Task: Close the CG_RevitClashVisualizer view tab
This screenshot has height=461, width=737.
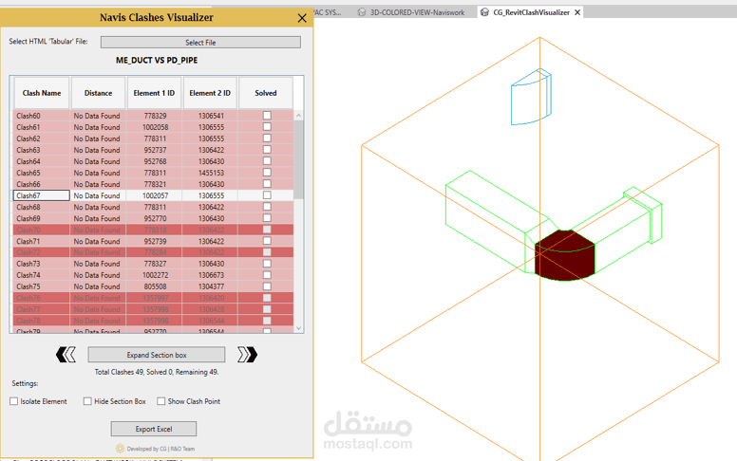Action: point(577,12)
